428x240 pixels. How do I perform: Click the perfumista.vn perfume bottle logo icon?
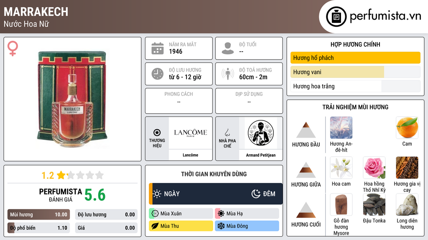[336, 17]
